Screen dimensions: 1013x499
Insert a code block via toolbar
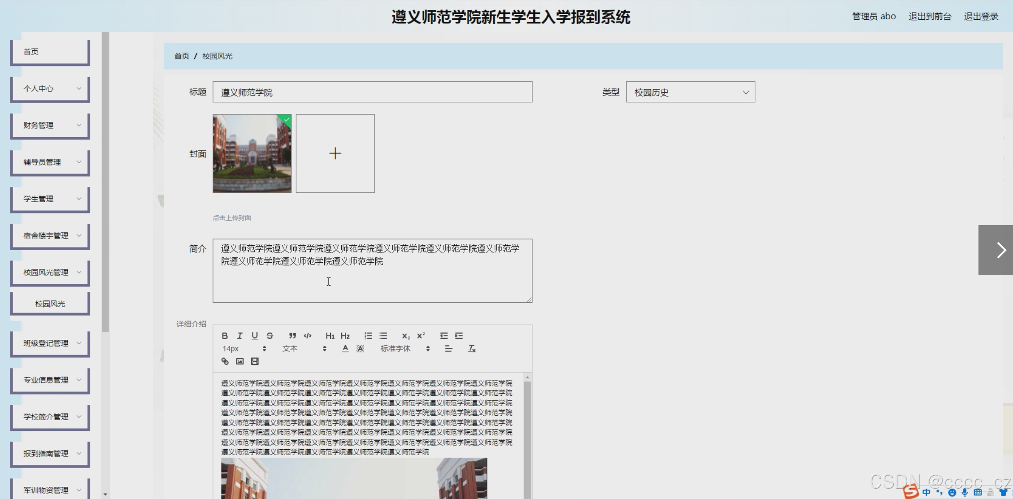(x=308, y=336)
